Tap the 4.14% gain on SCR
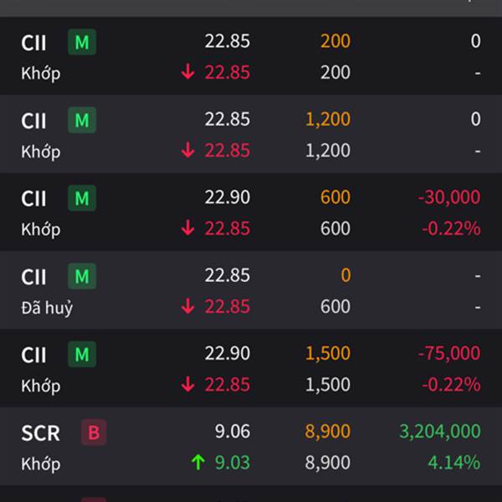Viewport: 502px width, 502px height. pyautogui.click(x=454, y=463)
